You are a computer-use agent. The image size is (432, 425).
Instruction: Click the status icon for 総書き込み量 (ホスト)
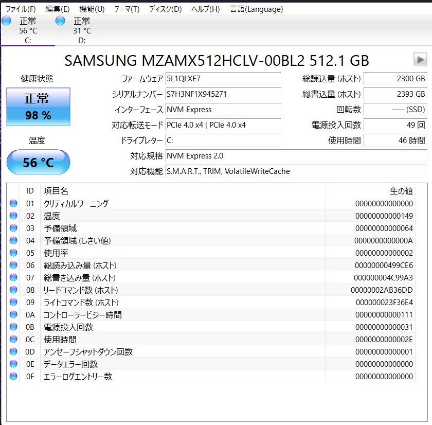[13, 277]
